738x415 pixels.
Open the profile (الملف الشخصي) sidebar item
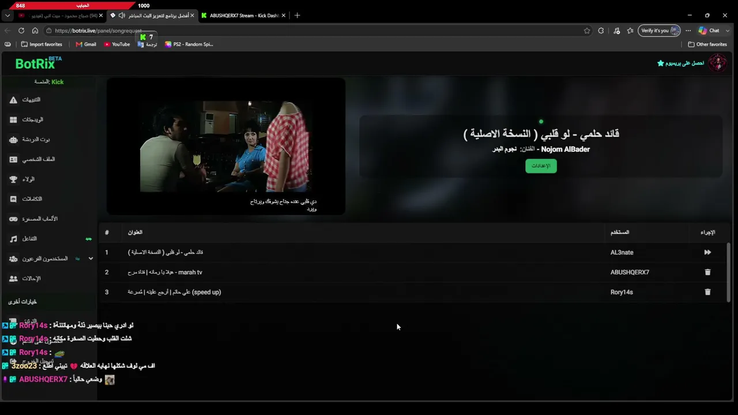point(32,159)
